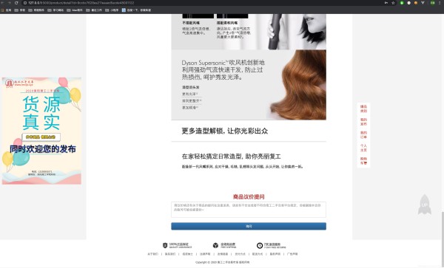Open the 广告声明 footer link

coord(292,254)
